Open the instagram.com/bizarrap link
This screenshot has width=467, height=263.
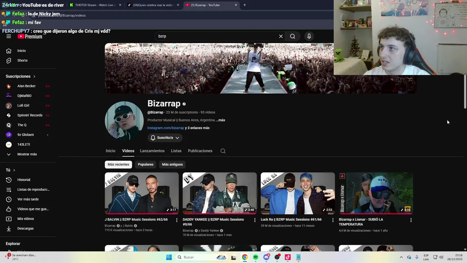166,128
